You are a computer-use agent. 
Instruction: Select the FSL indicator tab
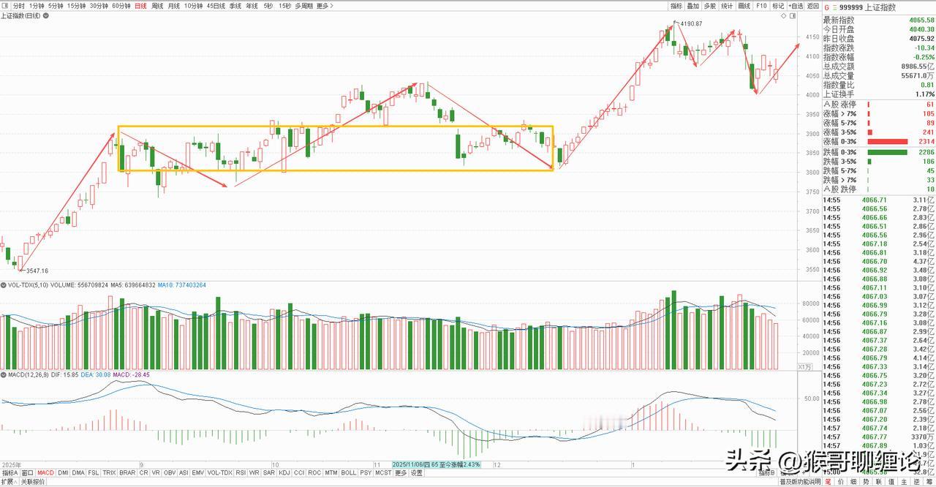click(93, 473)
